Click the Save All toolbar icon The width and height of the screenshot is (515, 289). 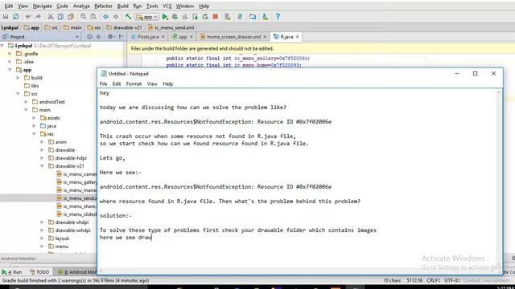click(6, 17)
